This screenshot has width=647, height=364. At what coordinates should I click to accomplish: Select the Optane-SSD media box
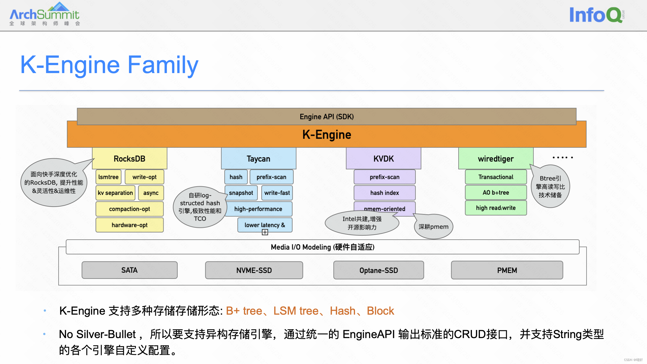point(379,270)
